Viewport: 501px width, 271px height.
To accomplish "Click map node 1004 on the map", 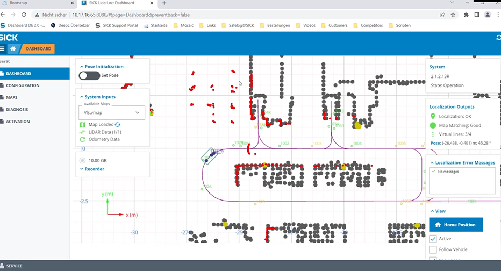I will click(356, 144).
